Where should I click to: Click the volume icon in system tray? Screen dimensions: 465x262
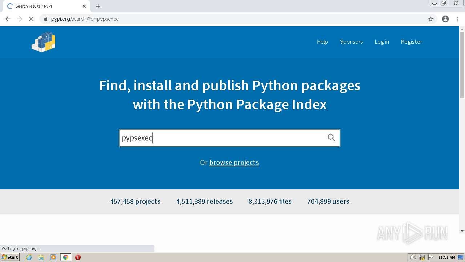point(413,257)
